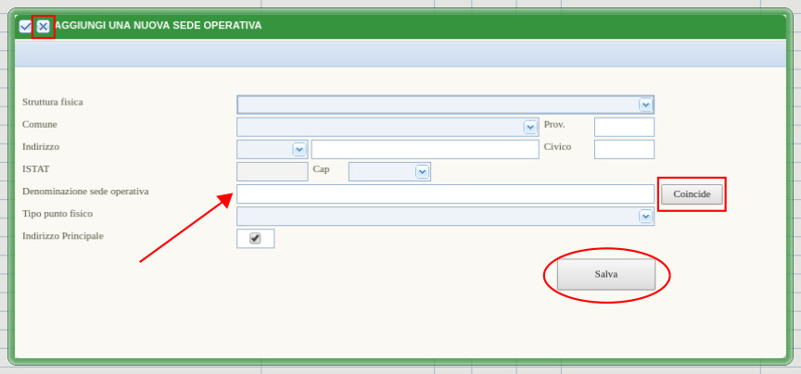This screenshot has width=801, height=374.
Task: Focus the Denominazione sede operativa text field
Action: (445, 193)
